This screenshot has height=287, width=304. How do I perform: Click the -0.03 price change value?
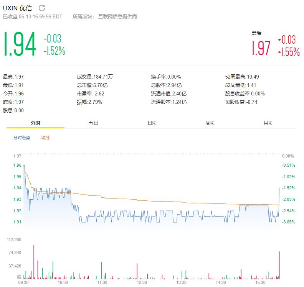(x=52, y=38)
